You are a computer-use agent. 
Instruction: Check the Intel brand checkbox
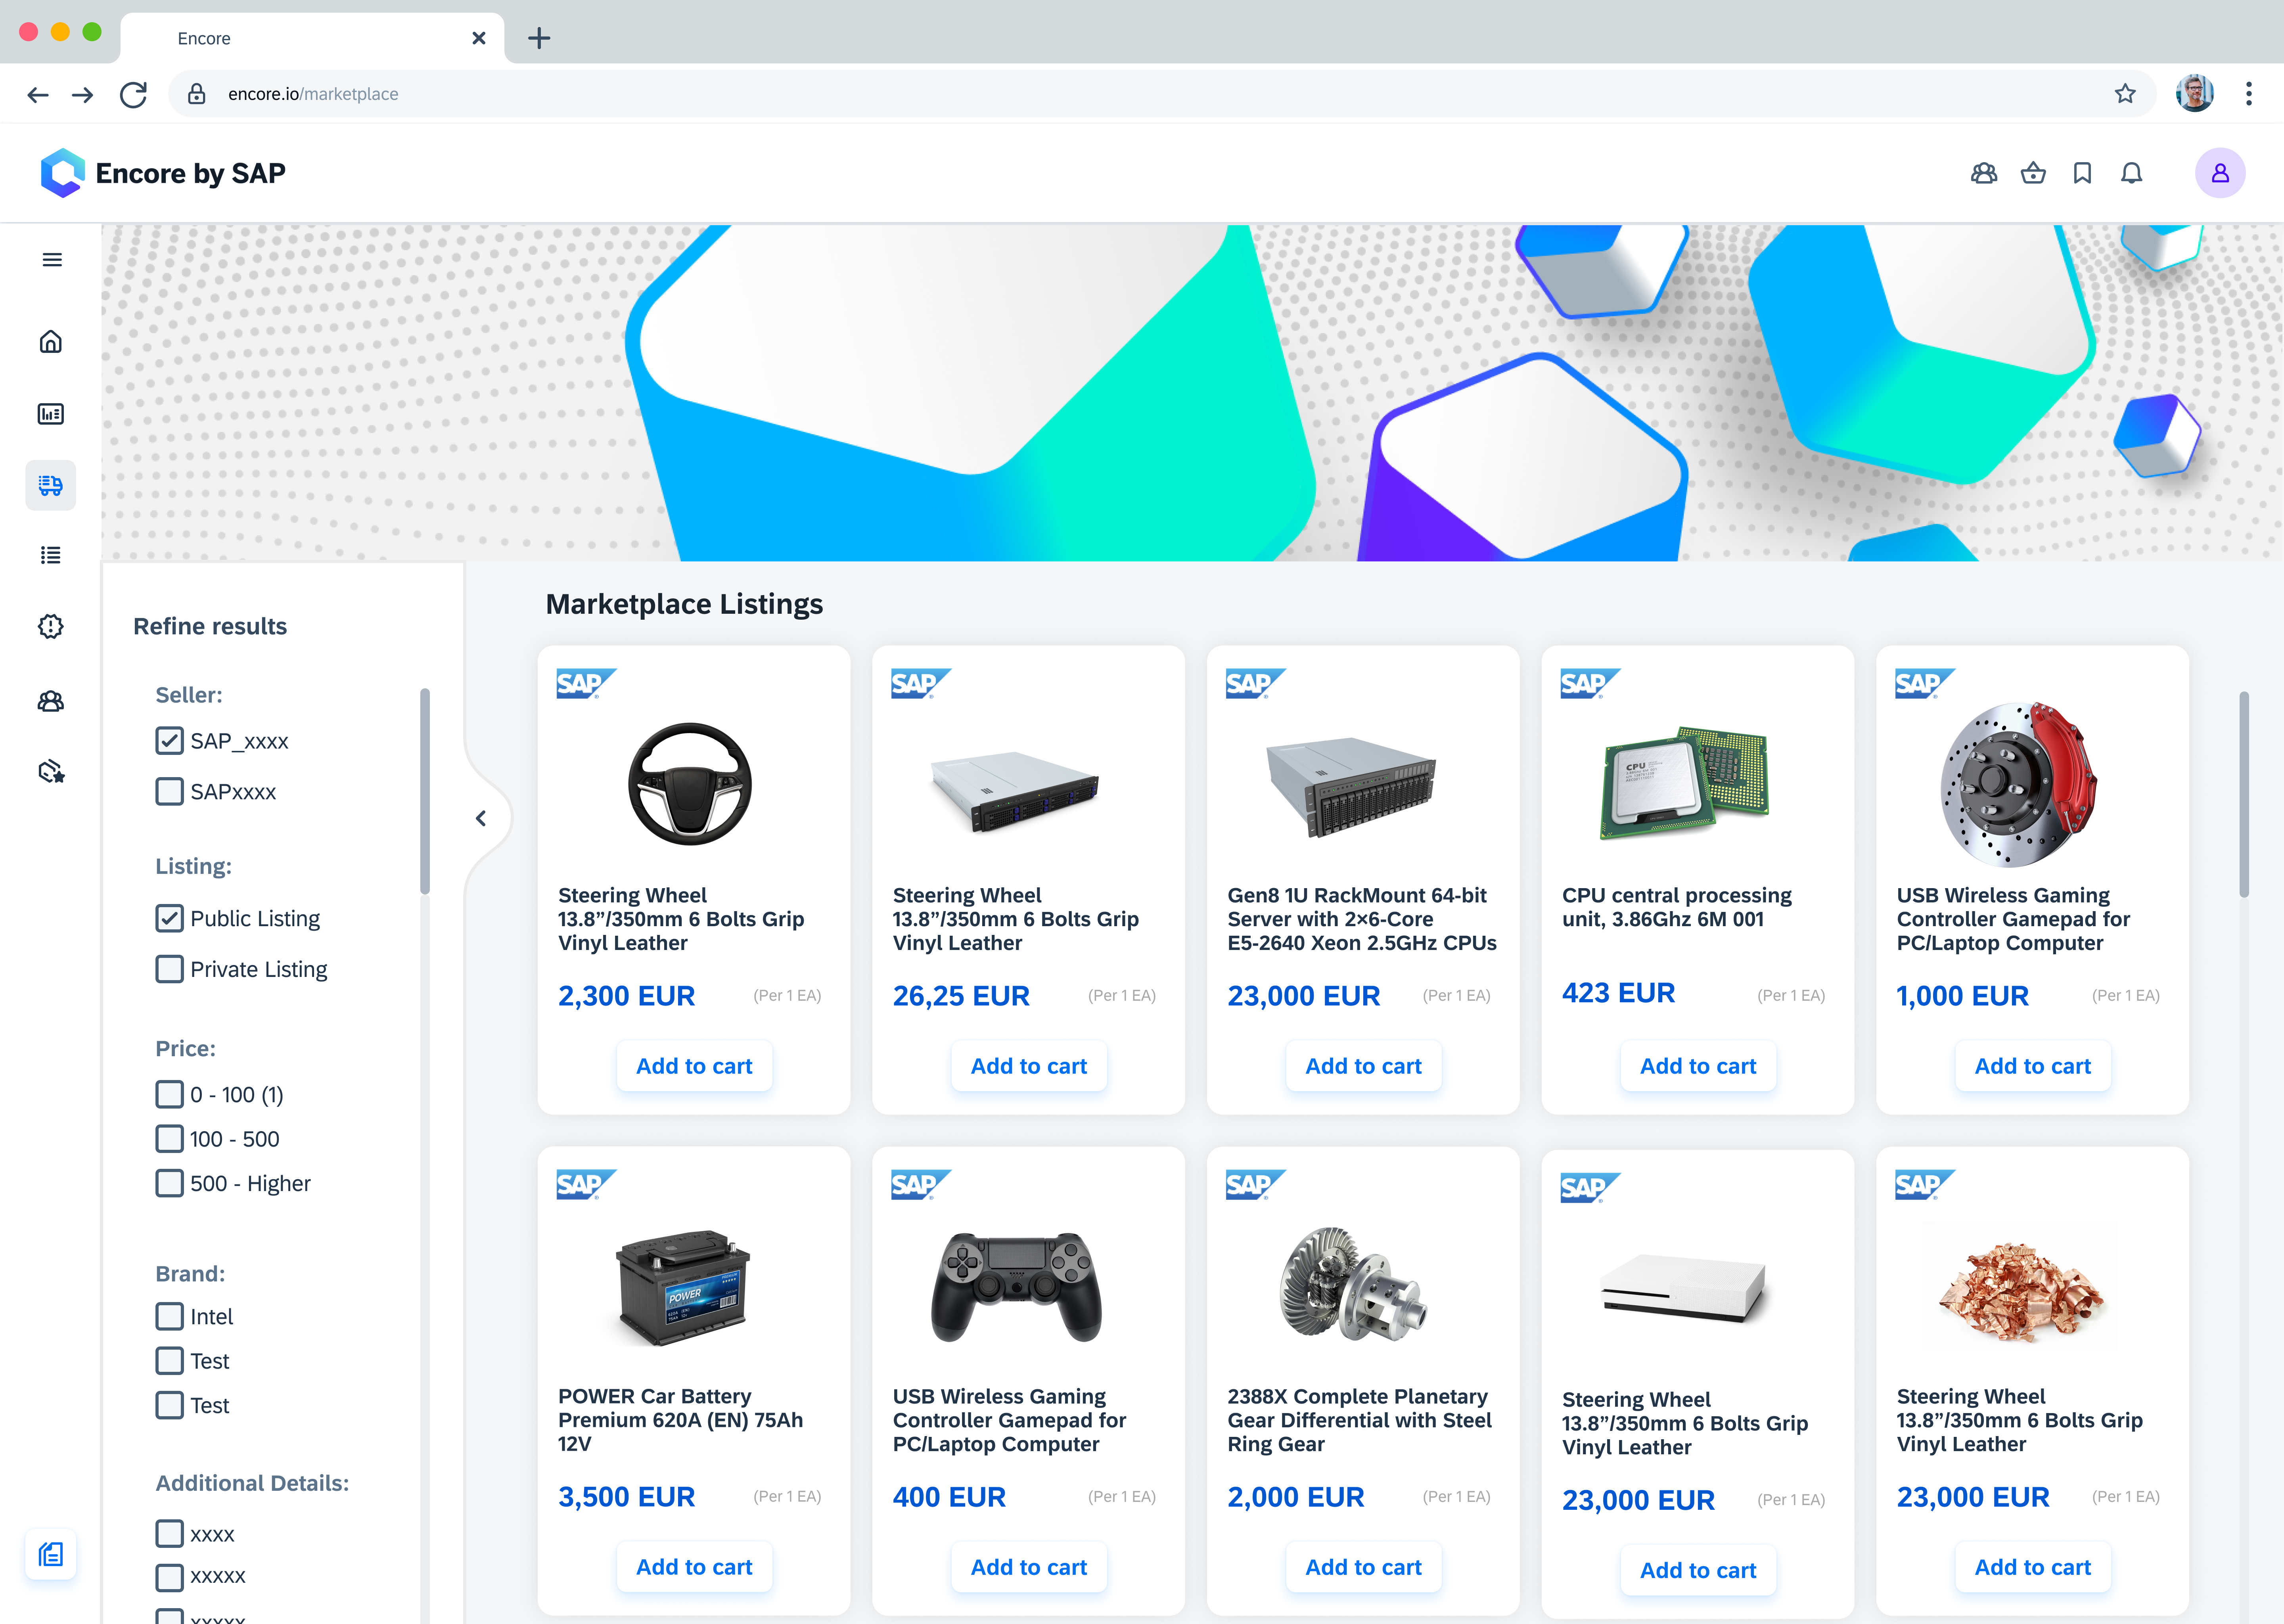coord(170,1316)
